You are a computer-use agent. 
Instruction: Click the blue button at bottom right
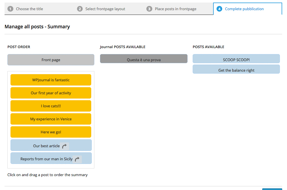pos(272,189)
